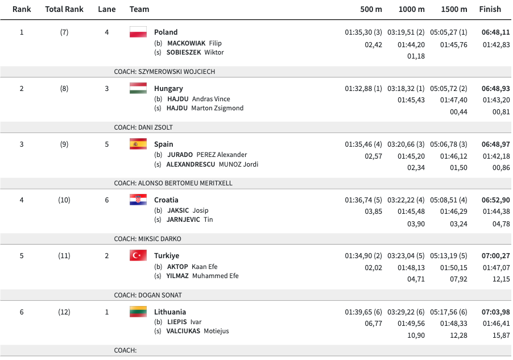Viewport: 513px width, 360px height.
Task: Click Poland's finish time 06:48,11
Action: 495,32
